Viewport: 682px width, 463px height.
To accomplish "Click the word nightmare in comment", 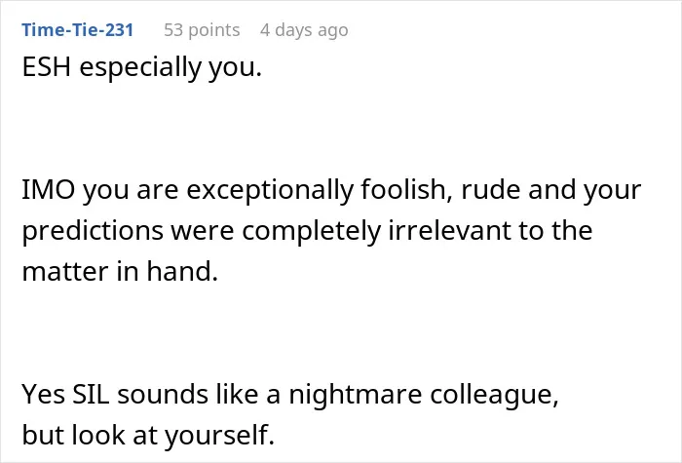I will coord(356,396).
